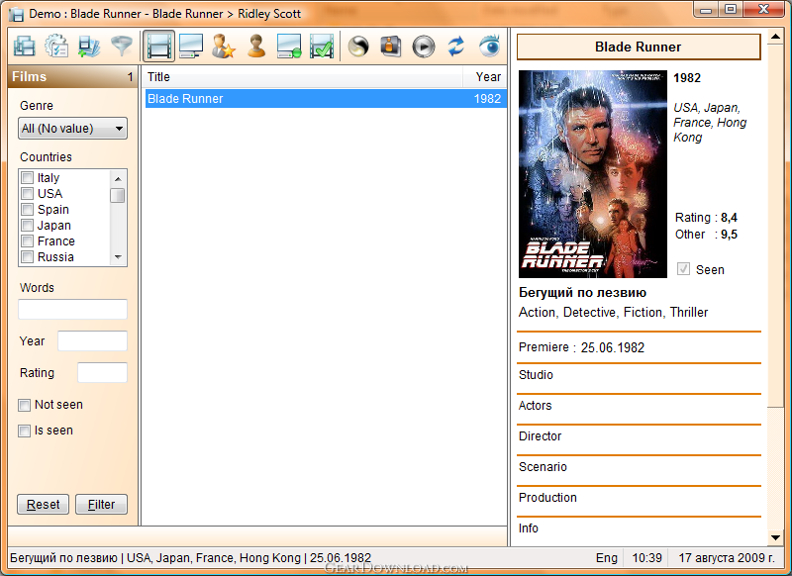This screenshot has width=792, height=576.
Task: Click the Films panel header
Action: [72, 77]
